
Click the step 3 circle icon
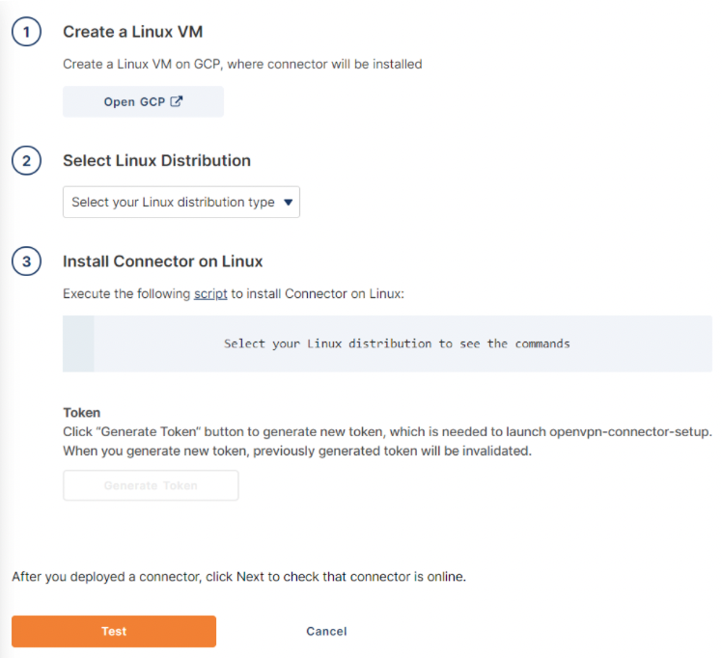click(26, 261)
